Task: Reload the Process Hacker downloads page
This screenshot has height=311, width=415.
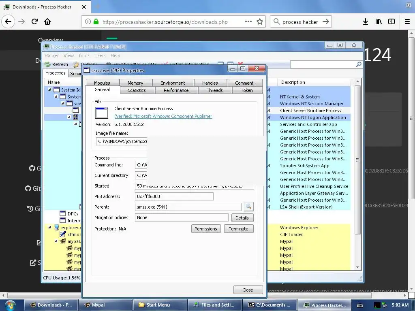Action: point(34,21)
